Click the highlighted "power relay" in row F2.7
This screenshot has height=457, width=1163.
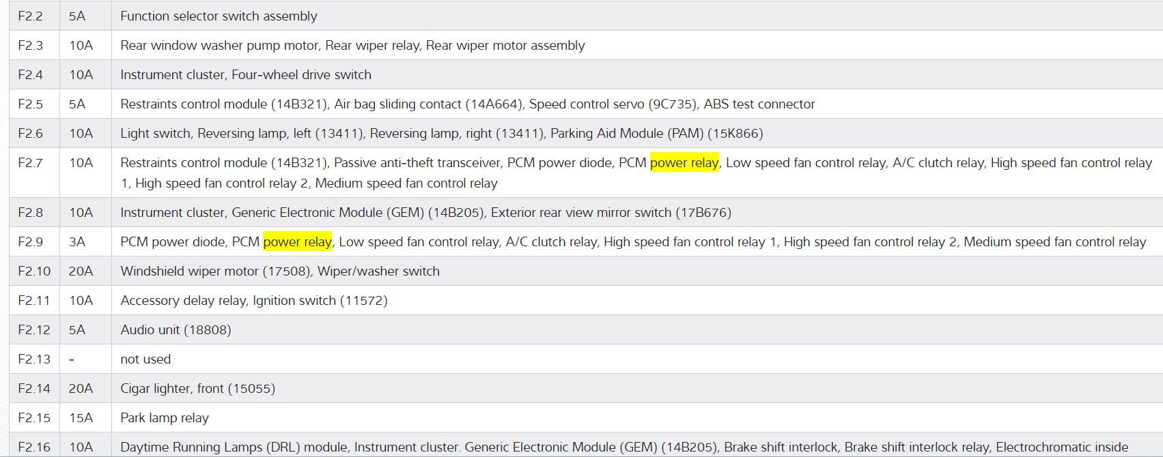[x=684, y=163]
